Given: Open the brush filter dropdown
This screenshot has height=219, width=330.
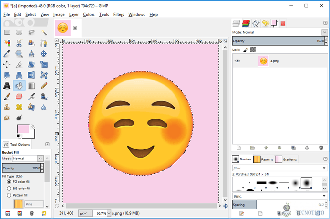Looking at the screenshot, I should point(324,168).
